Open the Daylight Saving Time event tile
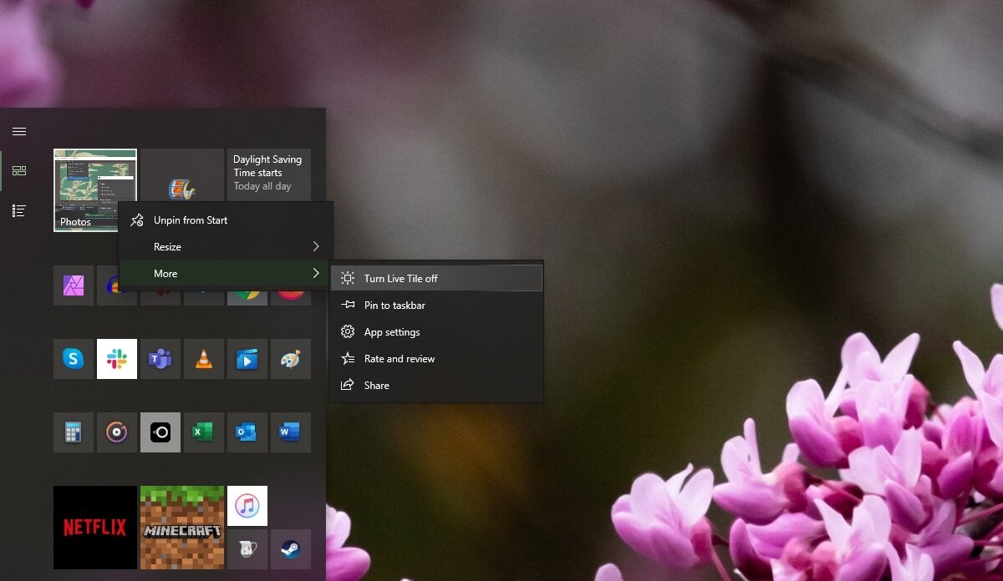The height and width of the screenshot is (581, 1003). pyautogui.click(x=268, y=173)
